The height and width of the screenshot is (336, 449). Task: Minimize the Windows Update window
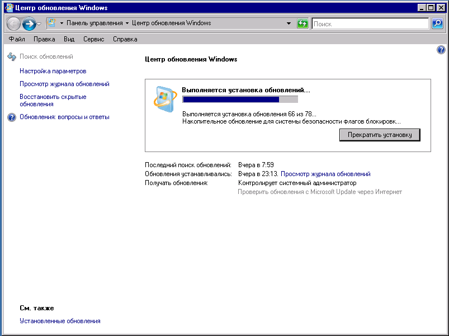422,8
